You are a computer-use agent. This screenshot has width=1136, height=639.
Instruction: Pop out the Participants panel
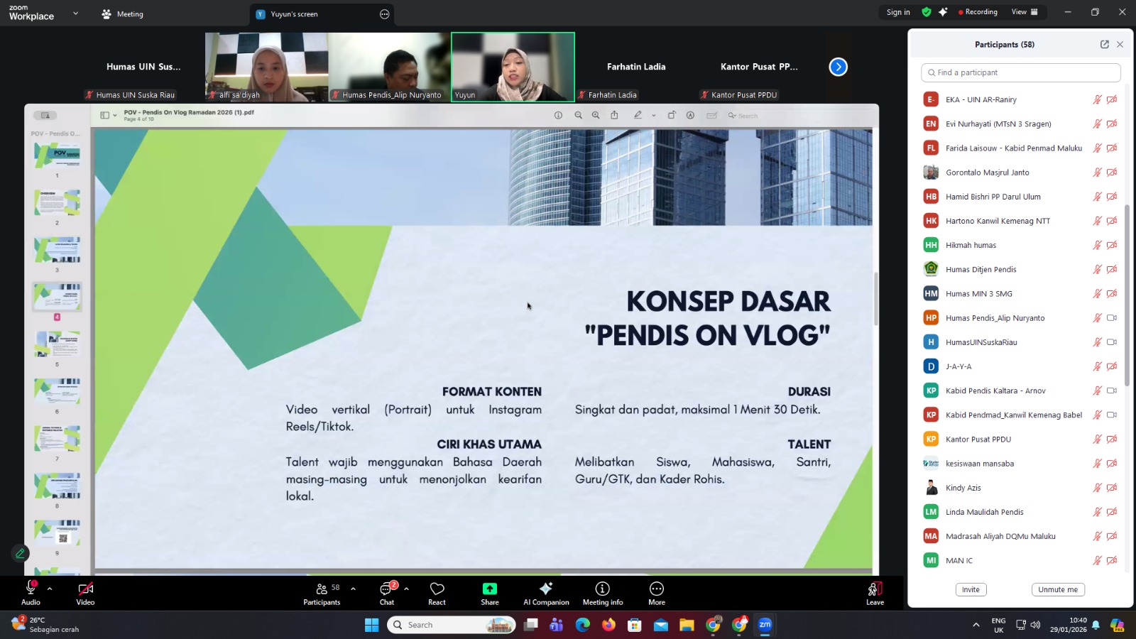point(1104,44)
